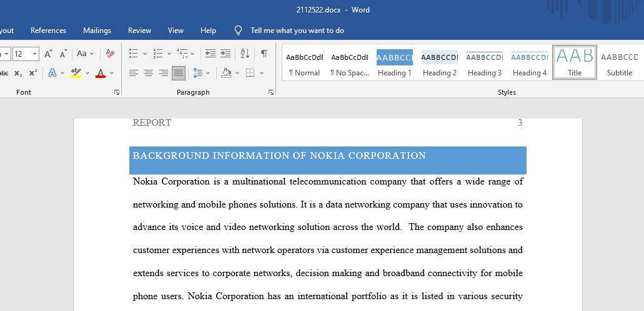644x311 pixels.
Task: Open font size dropdown
Action: (x=35, y=54)
